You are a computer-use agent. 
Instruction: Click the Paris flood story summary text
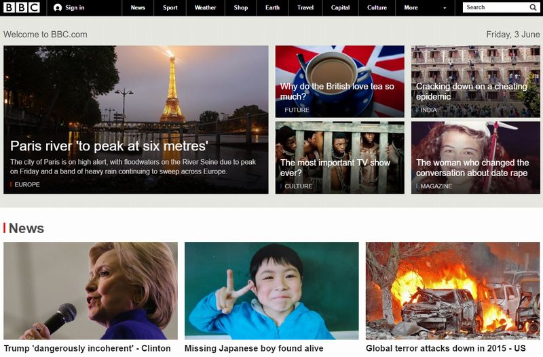(x=133, y=167)
